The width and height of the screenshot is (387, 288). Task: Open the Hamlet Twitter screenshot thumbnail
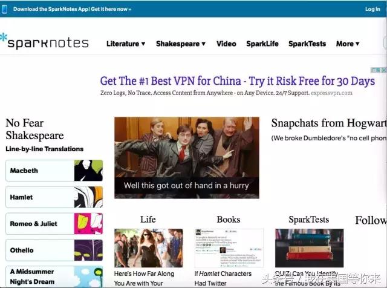(229, 248)
